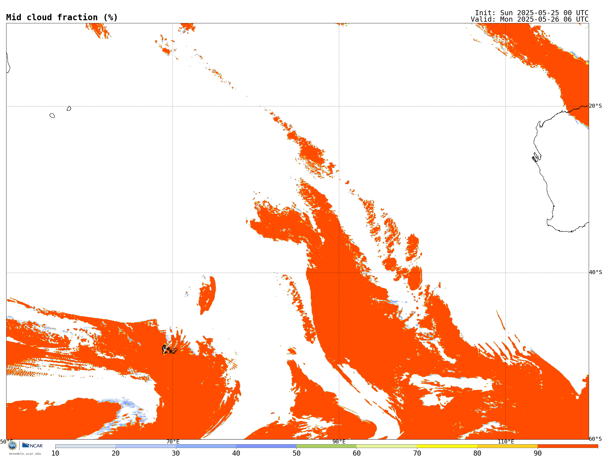Click the Kerguelen Islands outline on map
The height and width of the screenshot is (457, 607).
pyautogui.click(x=169, y=349)
